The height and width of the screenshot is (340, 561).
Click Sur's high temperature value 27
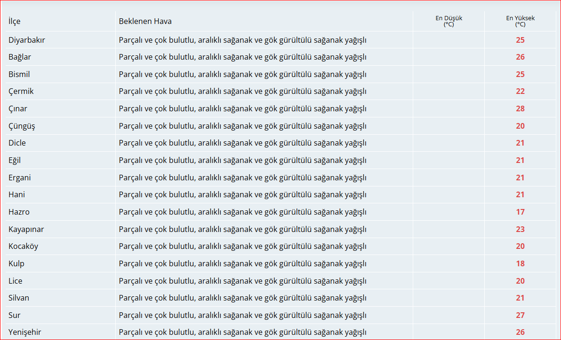[x=520, y=315]
